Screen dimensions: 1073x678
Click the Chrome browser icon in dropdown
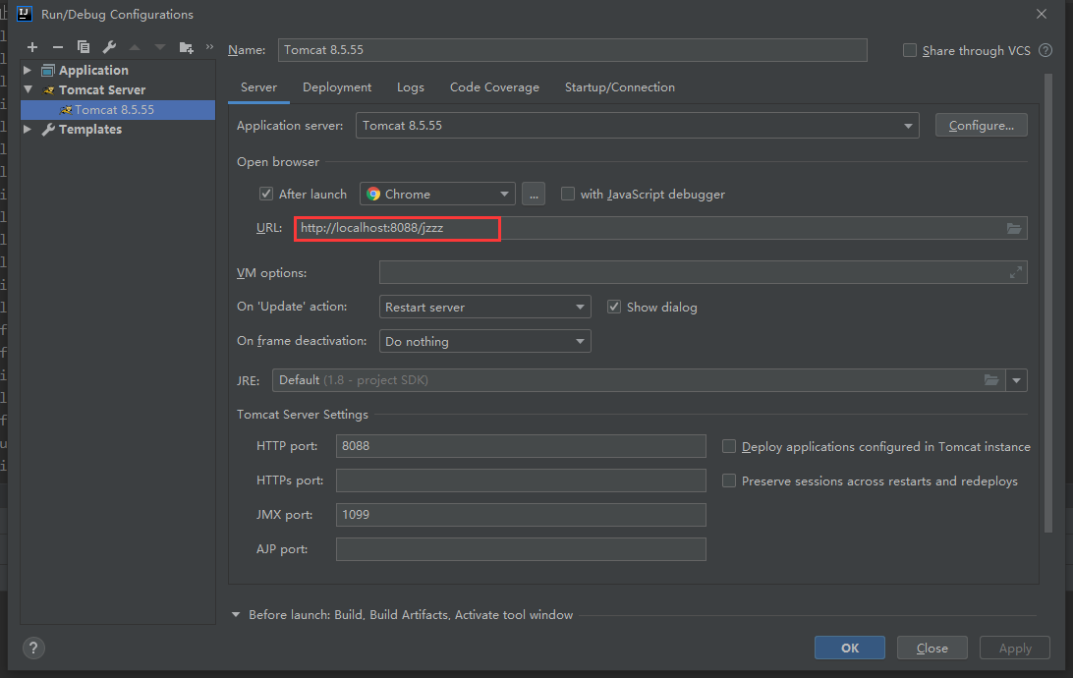tap(373, 195)
